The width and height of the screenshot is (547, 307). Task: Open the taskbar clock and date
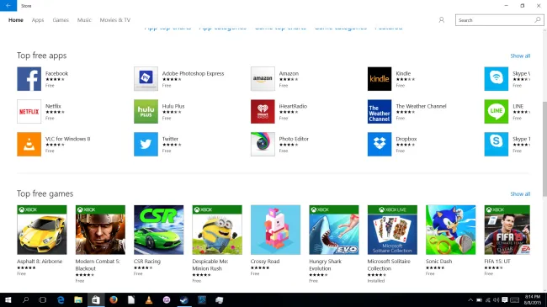pos(533,300)
